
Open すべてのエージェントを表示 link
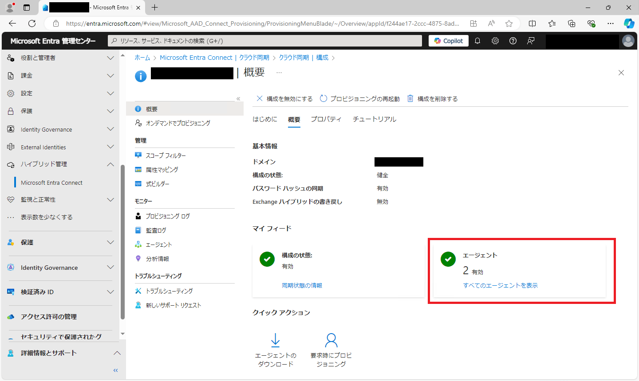pyautogui.click(x=501, y=286)
